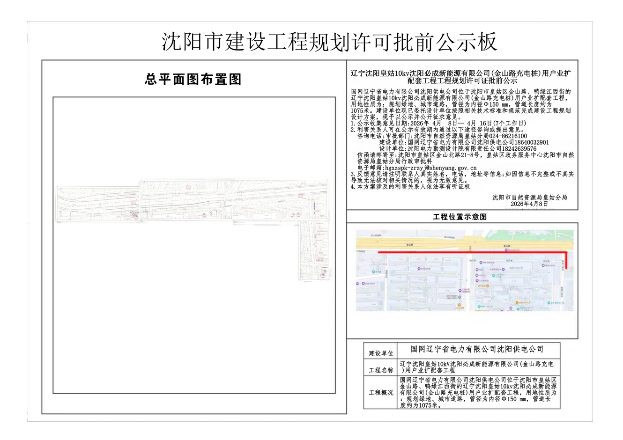Screen dimensions: 623x440
Task: Click the leftmost site plan drawing sheet
Action: click(x=97, y=204)
